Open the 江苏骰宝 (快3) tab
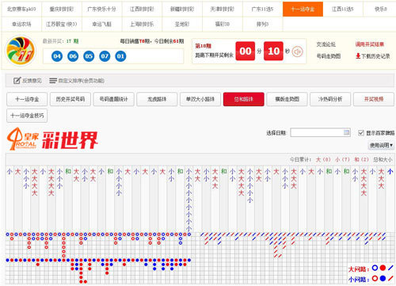Viewport: 396px width, 286px height. pos(62,24)
